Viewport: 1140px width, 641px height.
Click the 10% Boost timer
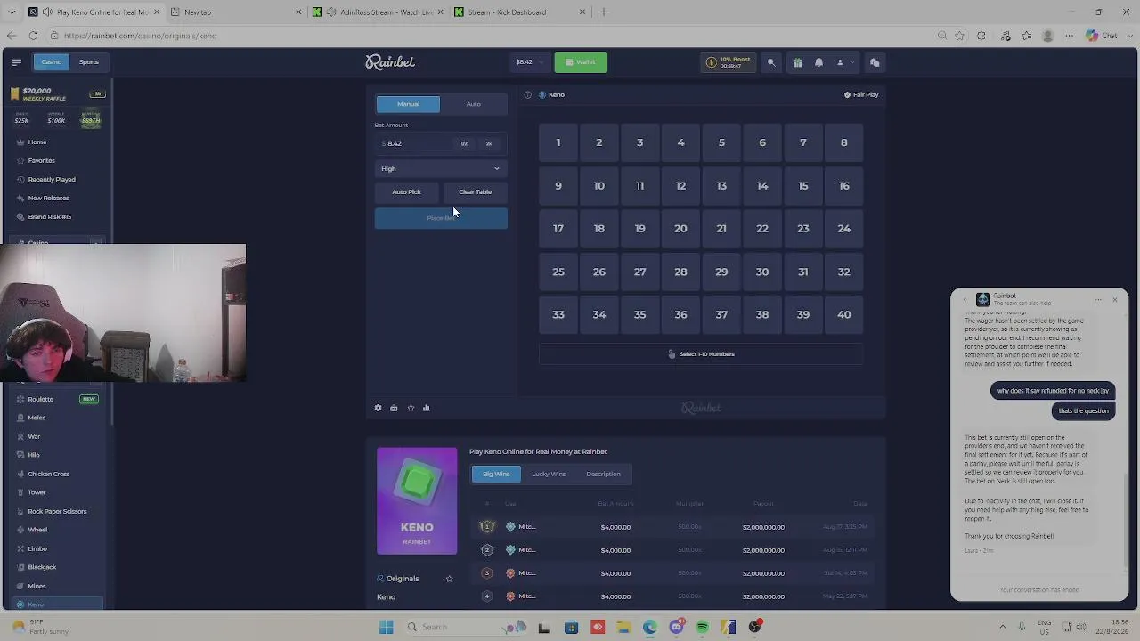coord(729,62)
